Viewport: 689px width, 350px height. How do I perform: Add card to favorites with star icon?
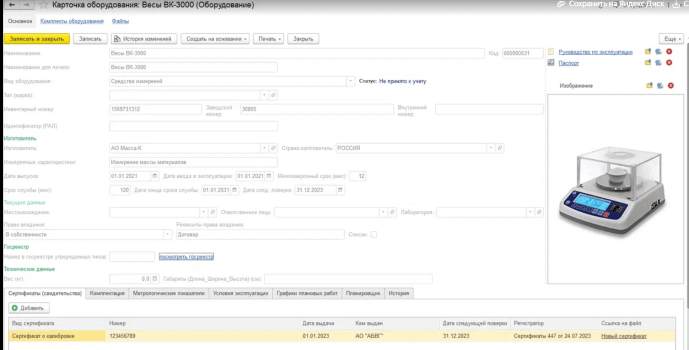[x=44, y=5]
